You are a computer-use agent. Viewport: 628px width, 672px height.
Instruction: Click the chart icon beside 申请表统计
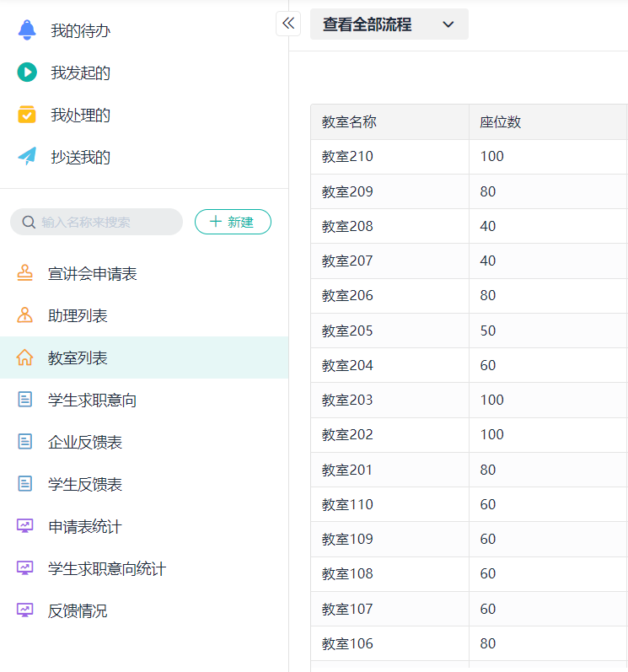[25, 526]
